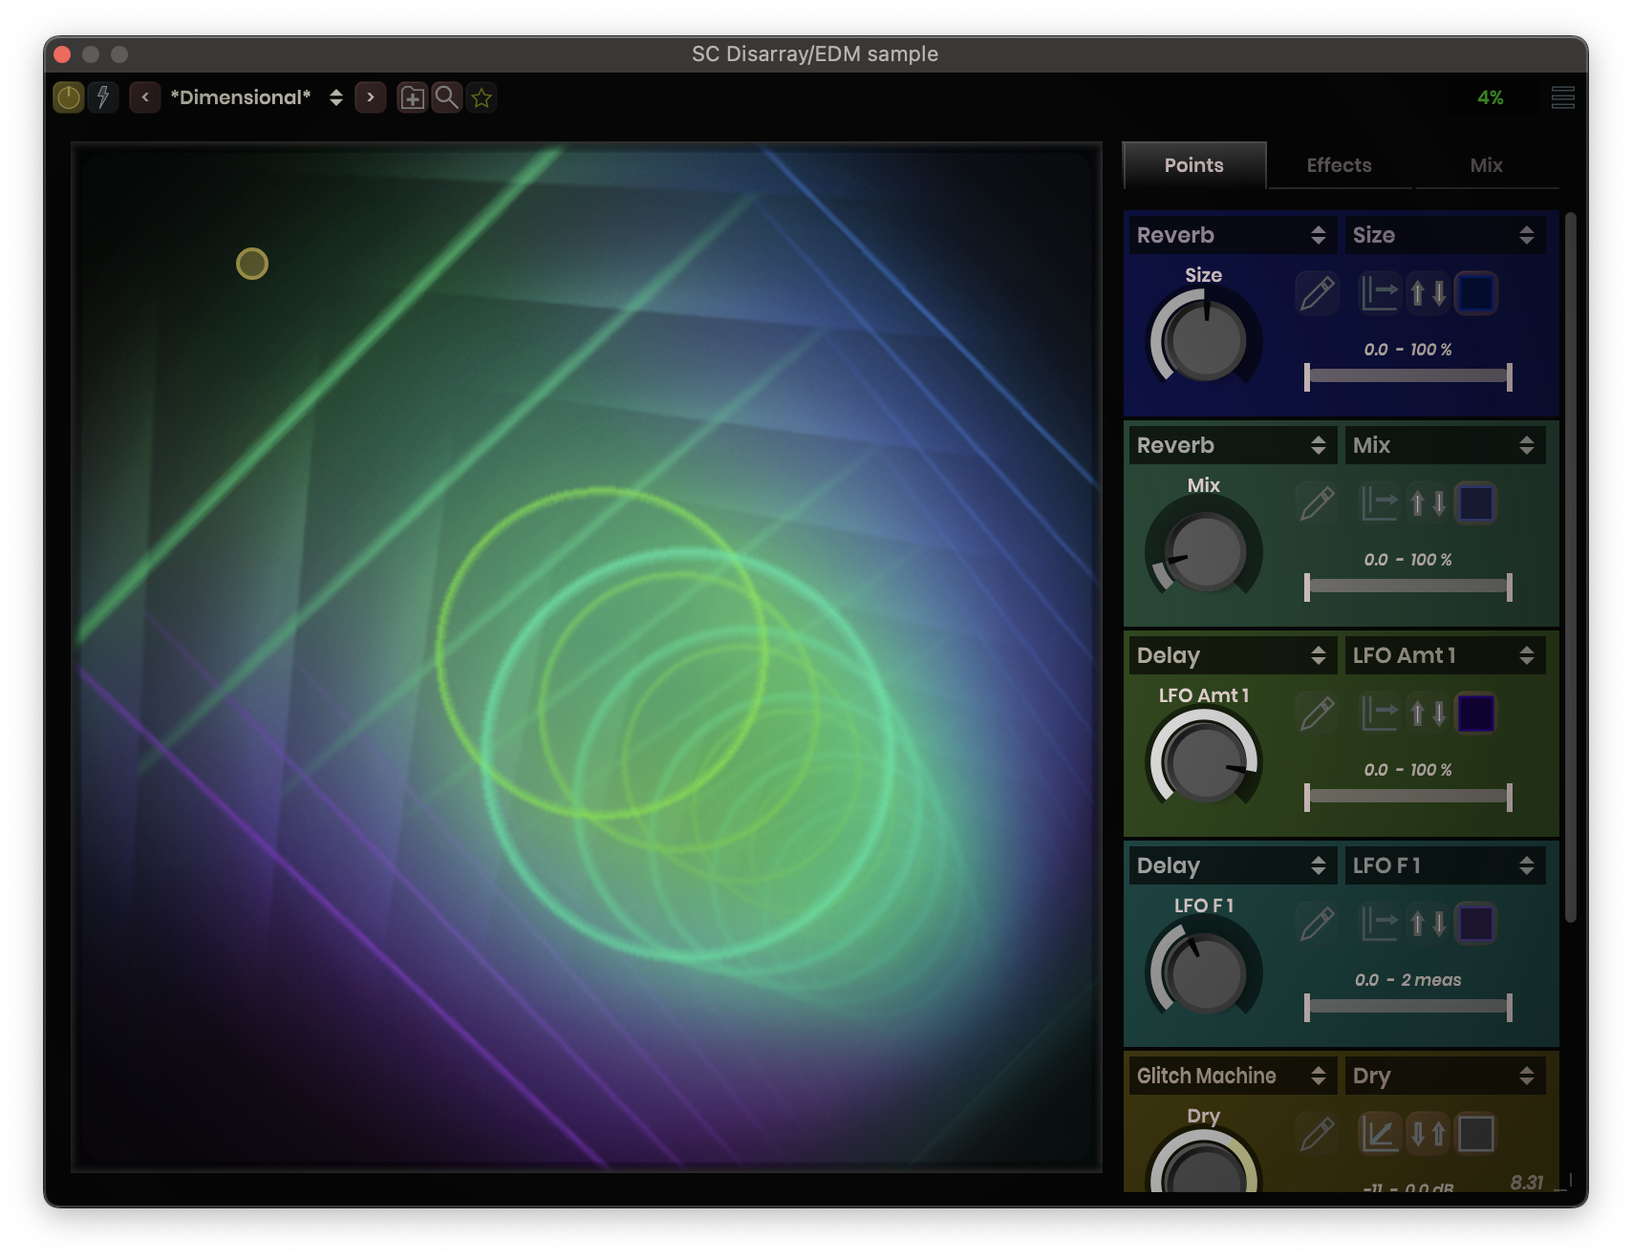Click the 4% CPU indicator
This screenshot has height=1259, width=1632.
tap(1490, 97)
